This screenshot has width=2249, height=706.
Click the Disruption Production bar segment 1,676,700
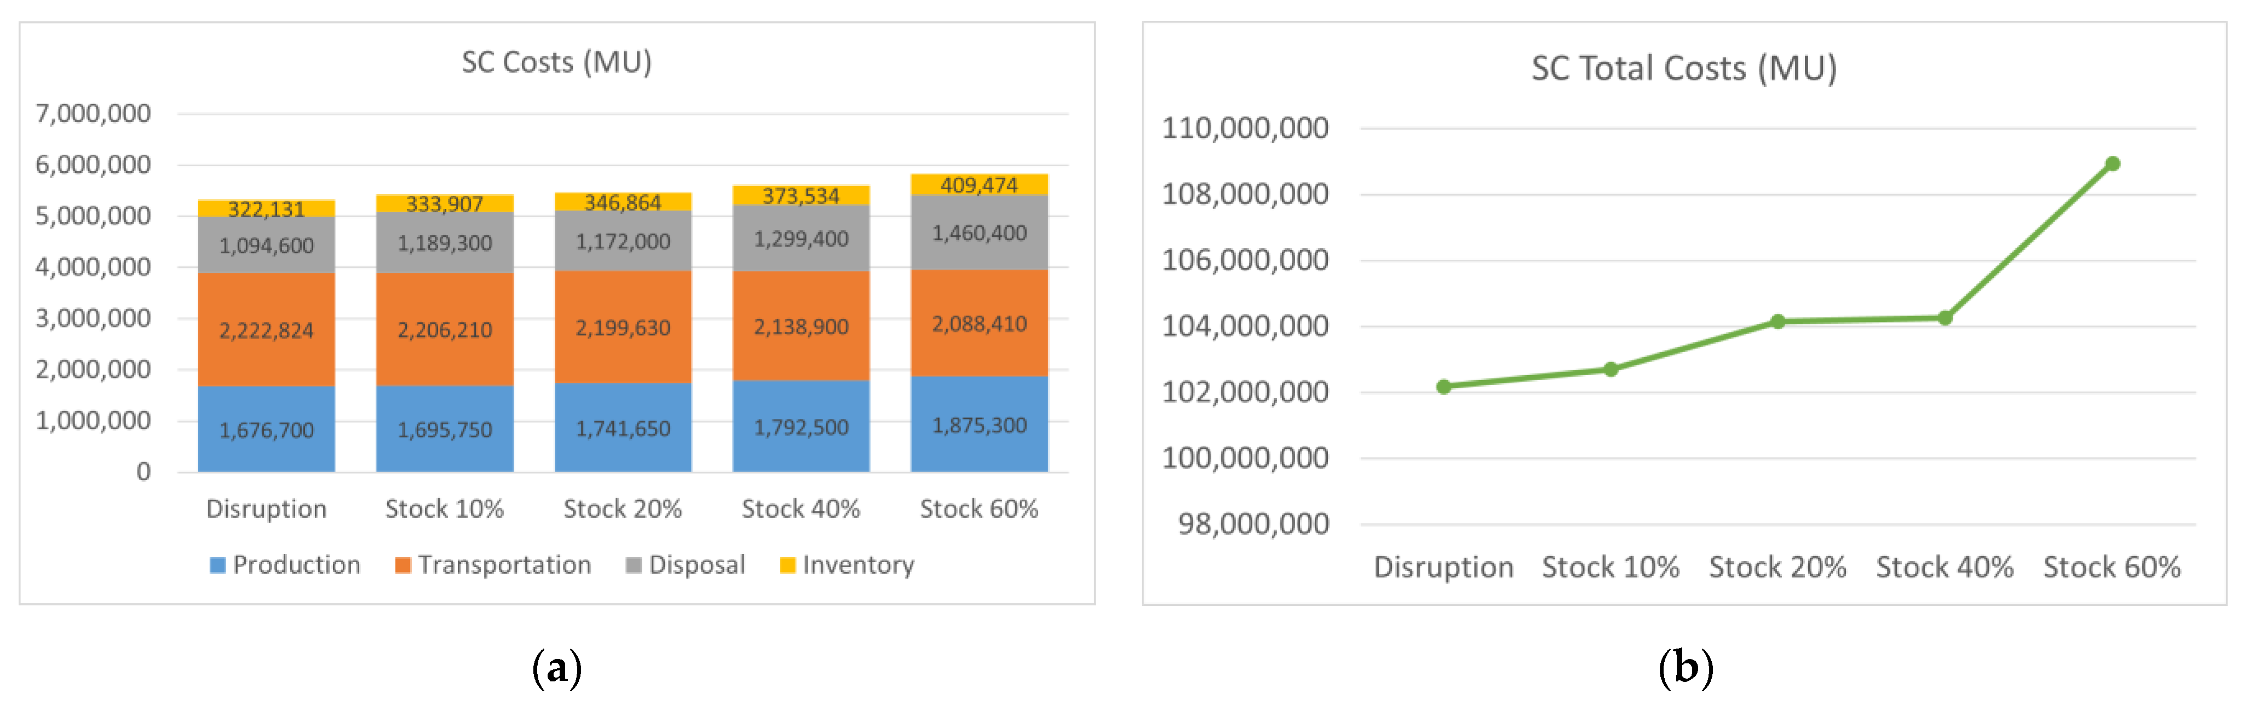click(x=266, y=430)
